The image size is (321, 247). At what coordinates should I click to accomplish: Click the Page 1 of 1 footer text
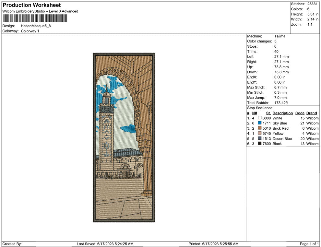click(309, 244)
